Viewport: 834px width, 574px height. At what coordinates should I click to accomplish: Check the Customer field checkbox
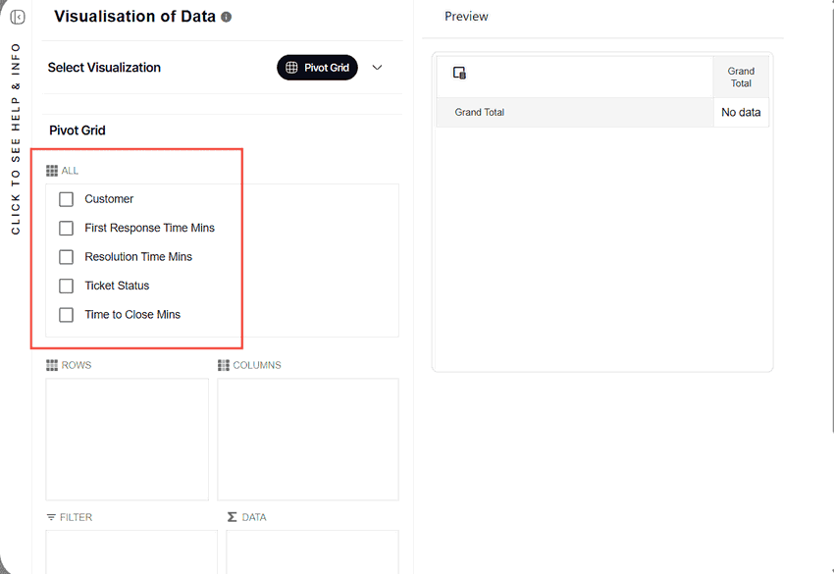[66, 199]
